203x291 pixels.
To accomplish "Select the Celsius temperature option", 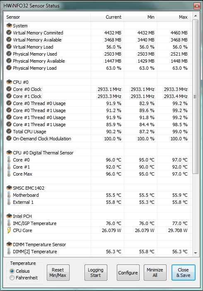I will point(12,271).
